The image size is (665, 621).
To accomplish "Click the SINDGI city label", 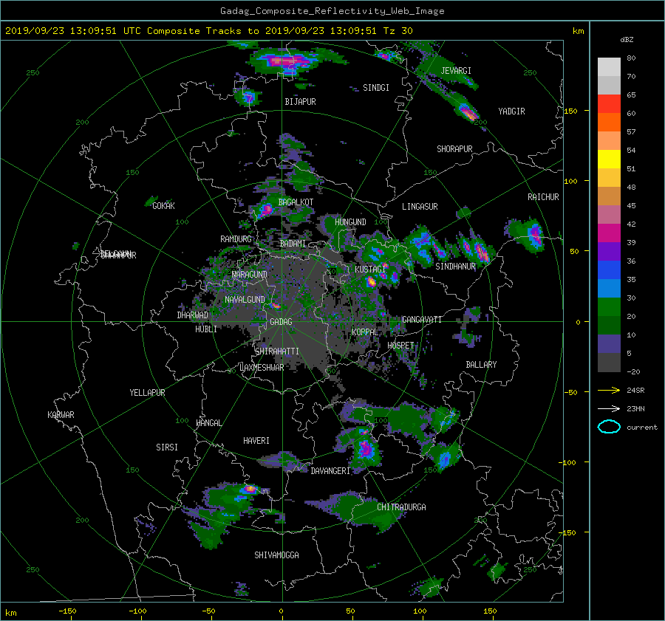I will (376, 88).
